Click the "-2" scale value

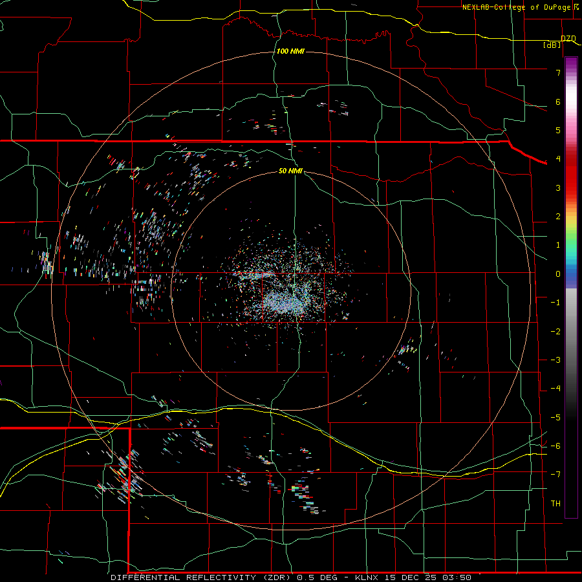[555, 332]
